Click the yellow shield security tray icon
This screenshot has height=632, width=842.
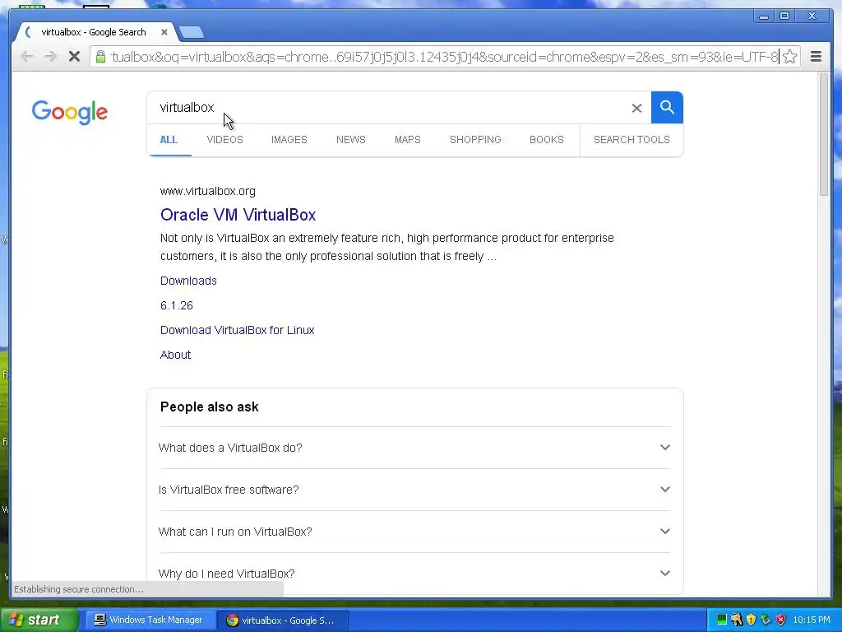point(752,620)
